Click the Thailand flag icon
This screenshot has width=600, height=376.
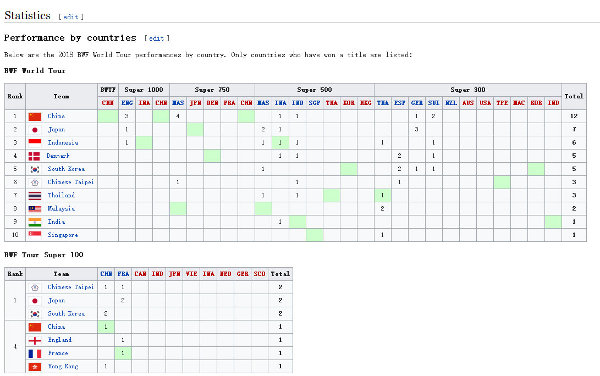35,196
